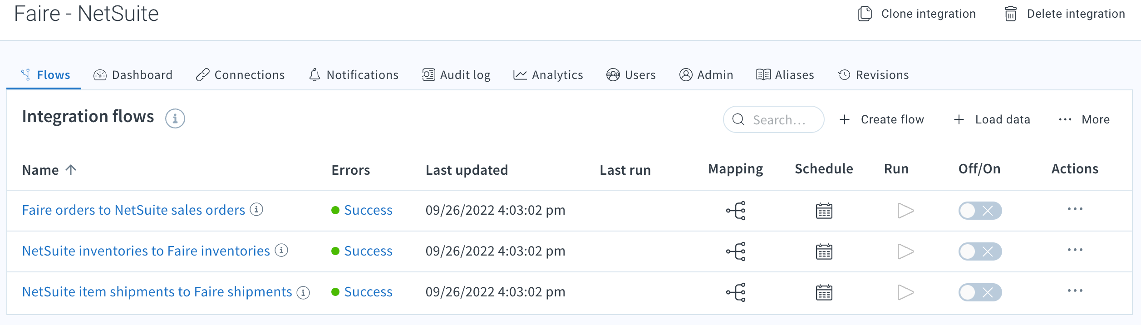1141x325 pixels.
Task: Open schedule for Faire orders to NetSuite sales orders
Action: [824, 211]
